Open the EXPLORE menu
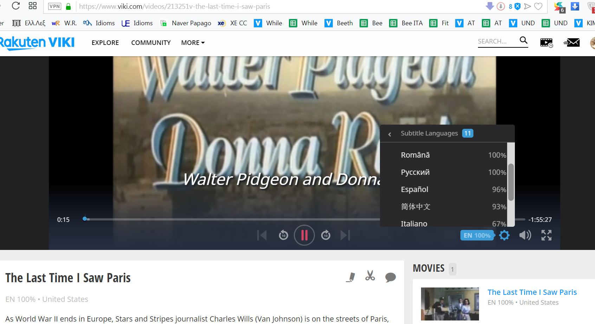Viewport: 595px width, 324px height. [x=105, y=42]
